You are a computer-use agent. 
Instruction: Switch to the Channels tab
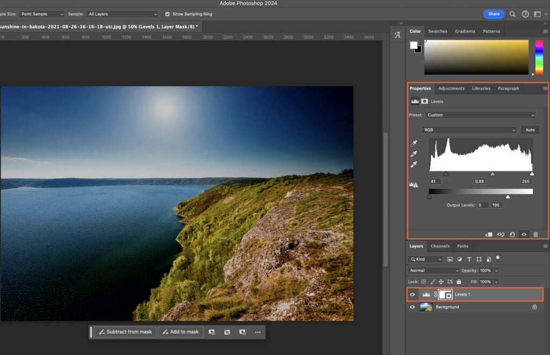click(x=440, y=246)
